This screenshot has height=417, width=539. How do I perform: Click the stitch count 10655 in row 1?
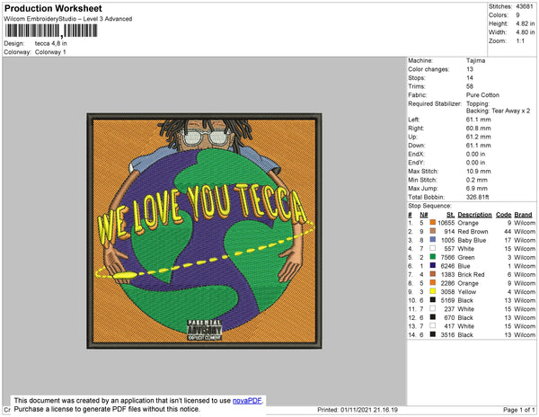tap(446, 223)
